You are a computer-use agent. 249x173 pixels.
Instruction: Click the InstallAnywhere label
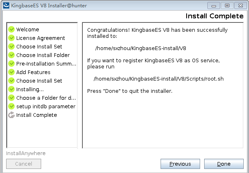tap(26, 153)
